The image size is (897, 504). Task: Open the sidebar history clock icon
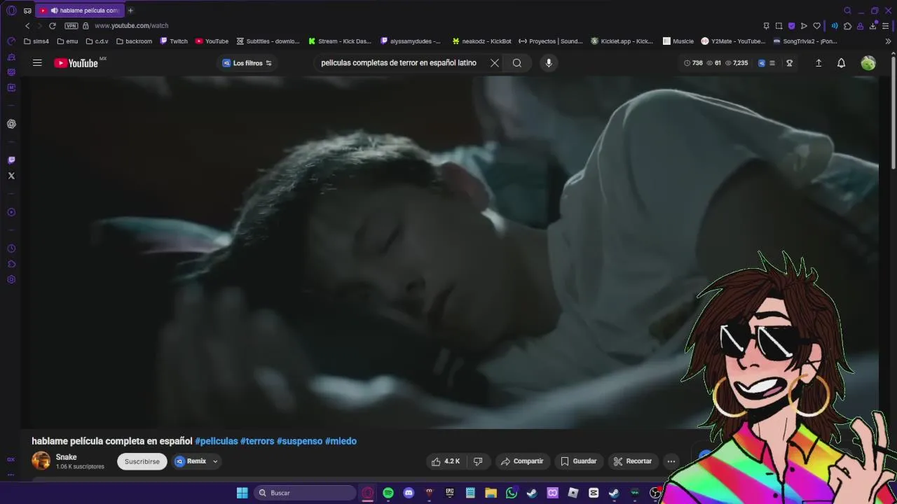click(x=11, y=248)
